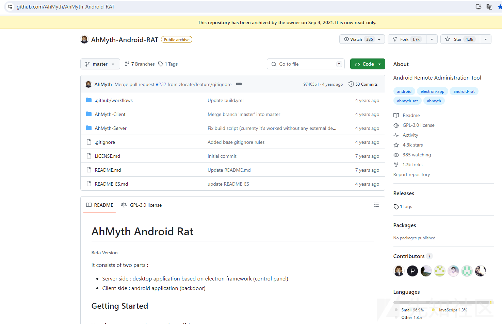This screenshot has height=324, width=502.
Task: Click the file icon beside LICENSE.md
Action: 89,156
